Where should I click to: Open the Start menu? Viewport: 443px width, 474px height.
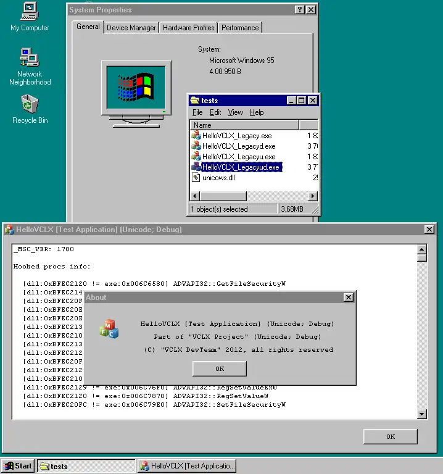point(18,466)
